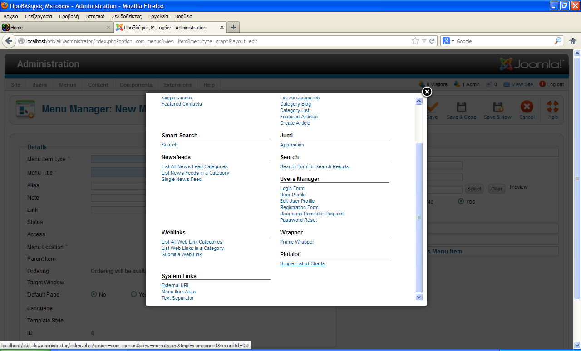The width and height of the screenshot is (581, 351).
Task: Select the right panel Yes radio button
Action: pos(461,201)
